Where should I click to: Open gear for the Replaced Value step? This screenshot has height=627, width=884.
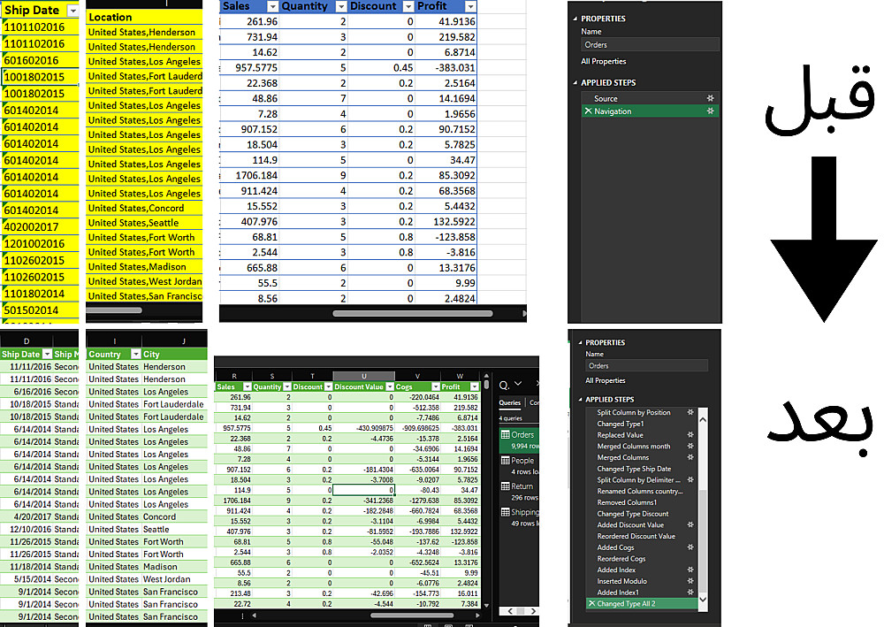pos(690,435)
